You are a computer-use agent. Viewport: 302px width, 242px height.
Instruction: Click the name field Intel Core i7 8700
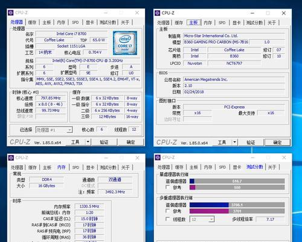pos(71,34)
